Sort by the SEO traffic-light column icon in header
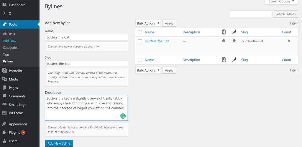This screenshot has height=147, width=302. pos(224,32)
